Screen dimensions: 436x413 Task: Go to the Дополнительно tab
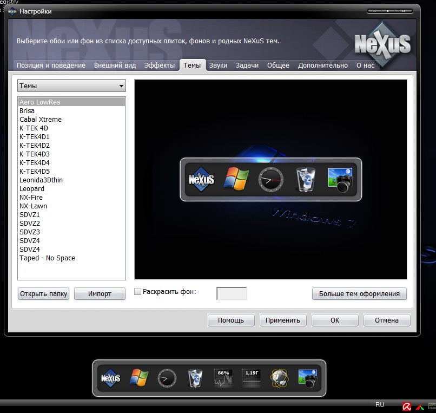pos(323,65)
